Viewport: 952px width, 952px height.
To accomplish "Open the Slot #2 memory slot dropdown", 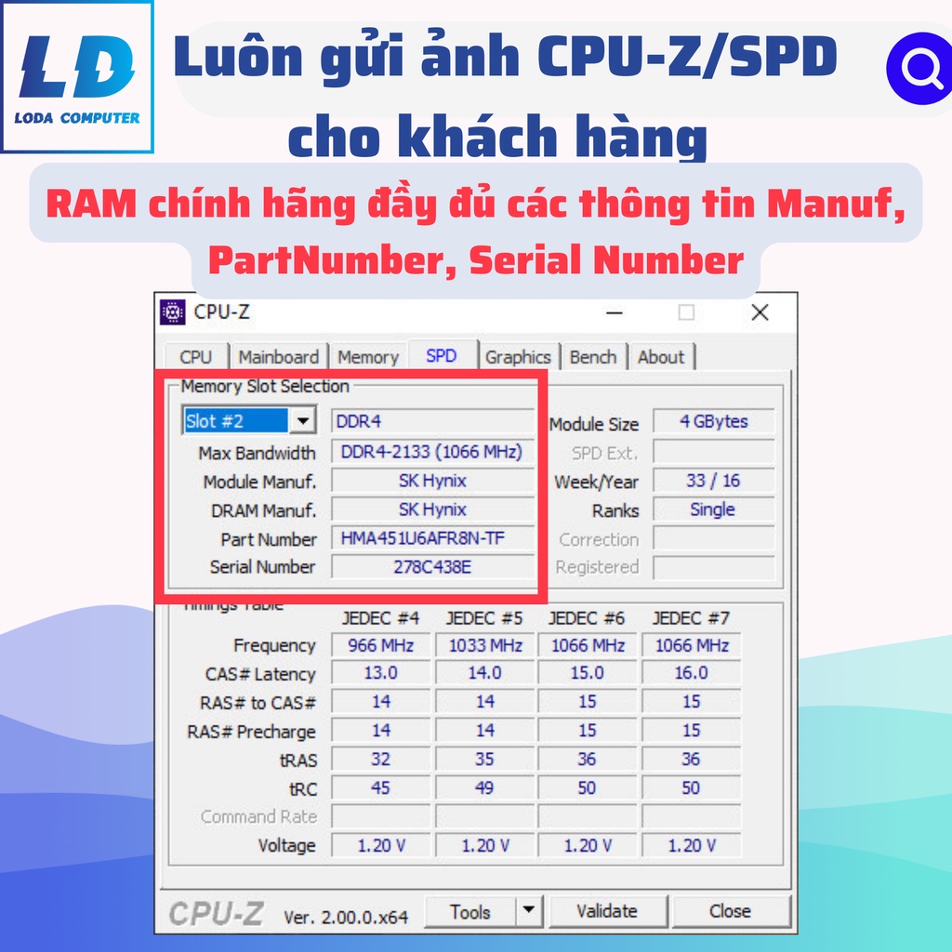I will 302,421.
